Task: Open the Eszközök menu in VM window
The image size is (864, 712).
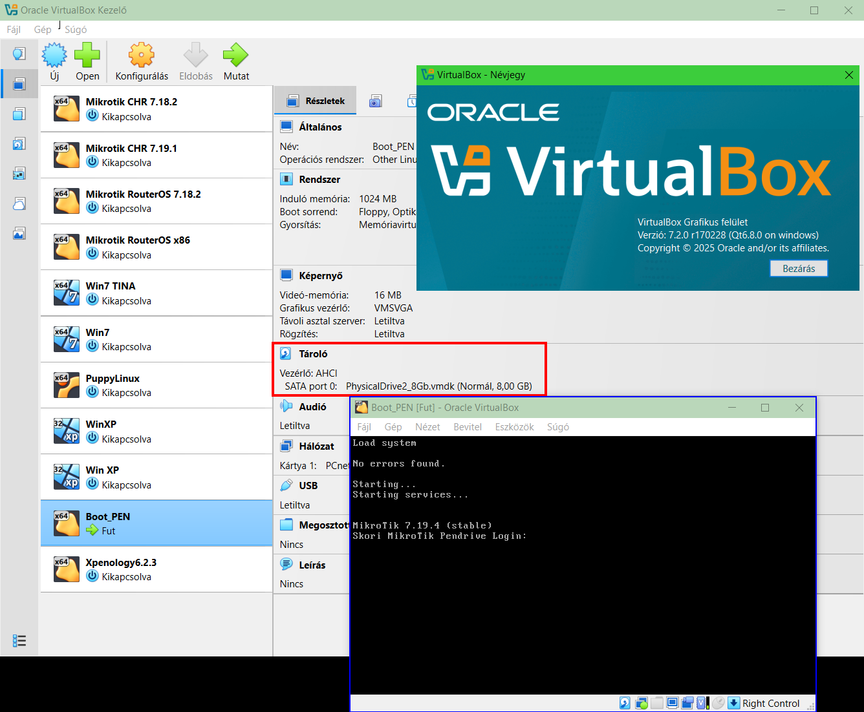Action: coord(514,426)
